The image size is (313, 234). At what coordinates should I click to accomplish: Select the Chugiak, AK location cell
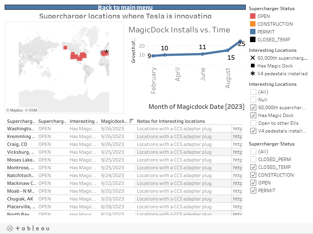[x=20, y=199]
